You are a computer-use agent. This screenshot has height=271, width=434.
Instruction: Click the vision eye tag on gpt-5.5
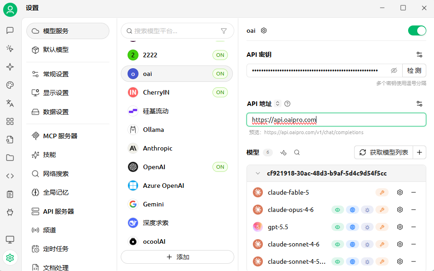338,227
